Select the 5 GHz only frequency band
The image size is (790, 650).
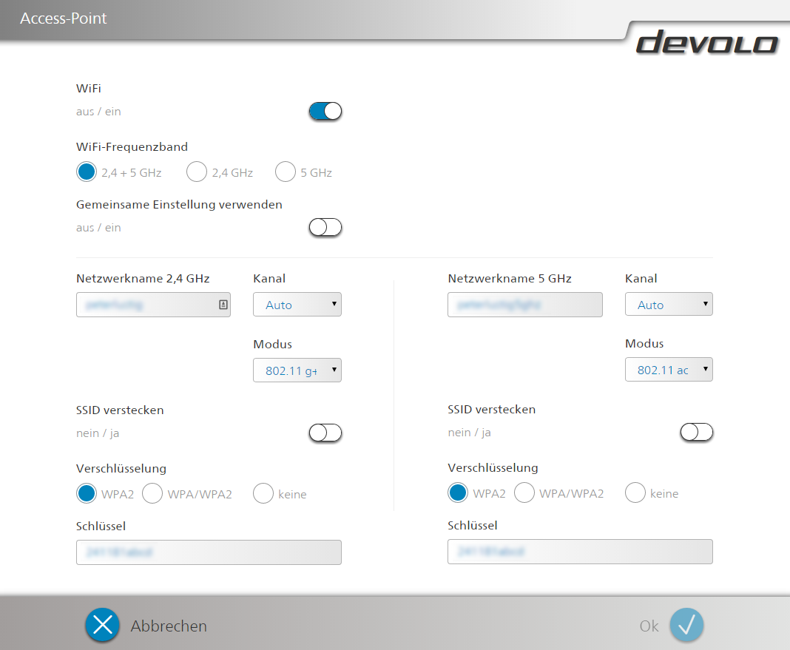coord(286,172)
